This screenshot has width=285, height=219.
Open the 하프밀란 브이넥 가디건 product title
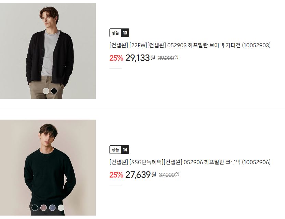point(190,45)
